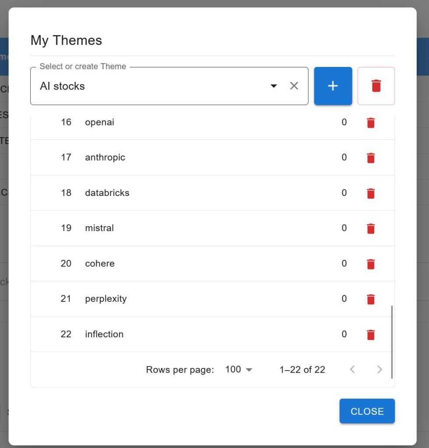Remove databricks from the theme
This screenshot has height=448, width=429.
[x=370, y=193]
